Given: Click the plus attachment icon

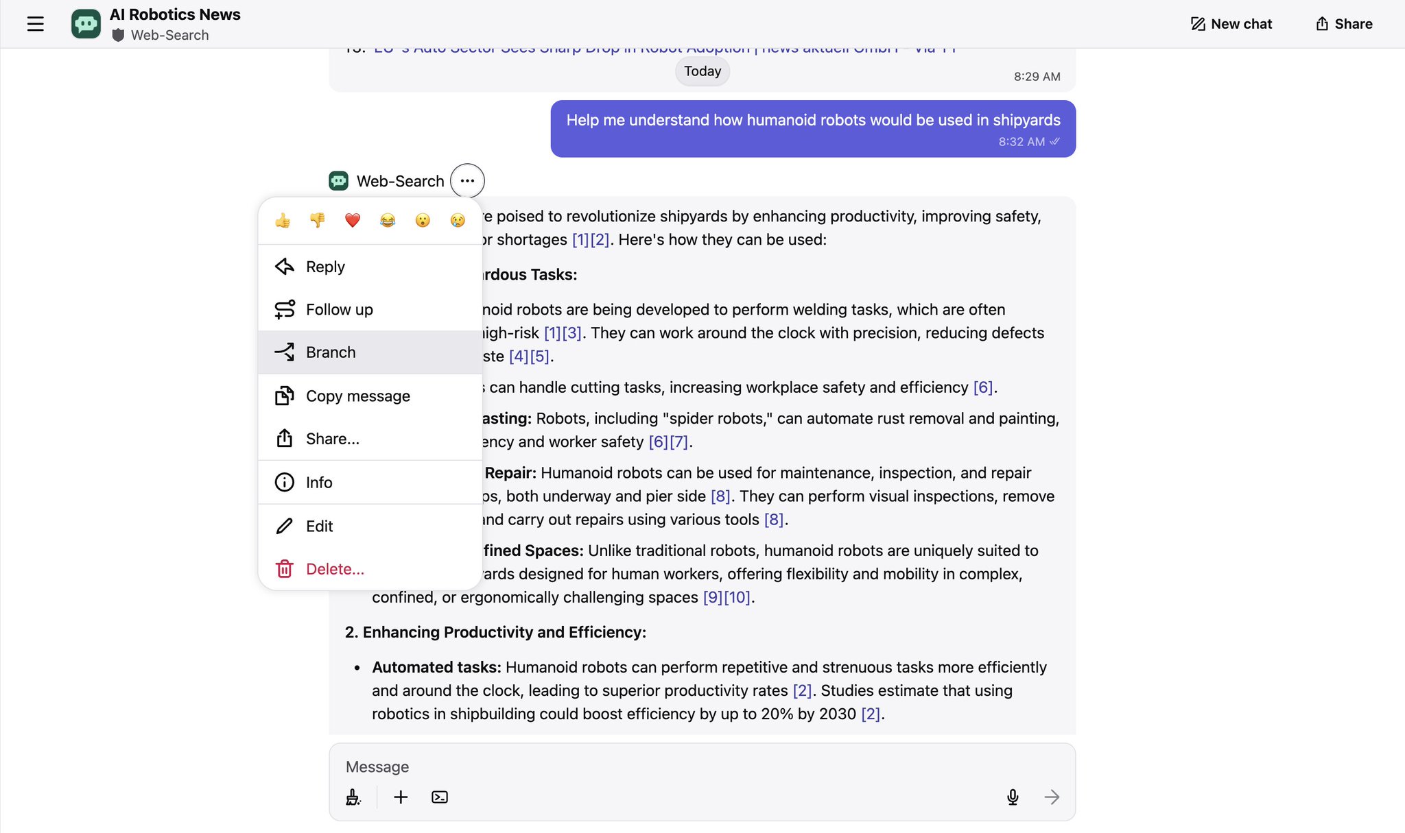Looking at the screenshot, I should coord(401,797).
